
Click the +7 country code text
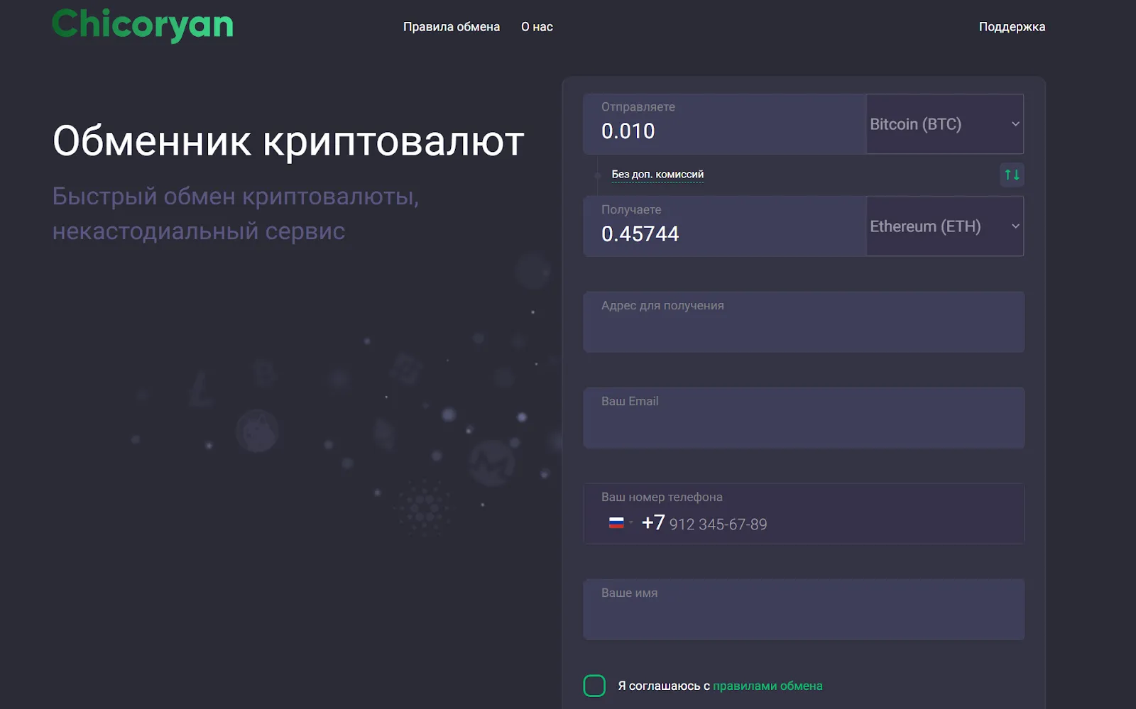653,523
